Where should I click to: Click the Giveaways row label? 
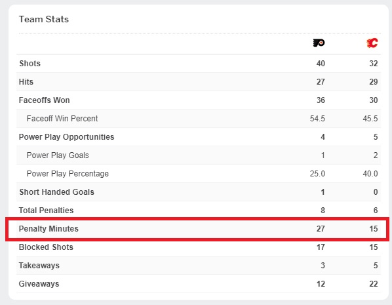[x=39, y=284]
